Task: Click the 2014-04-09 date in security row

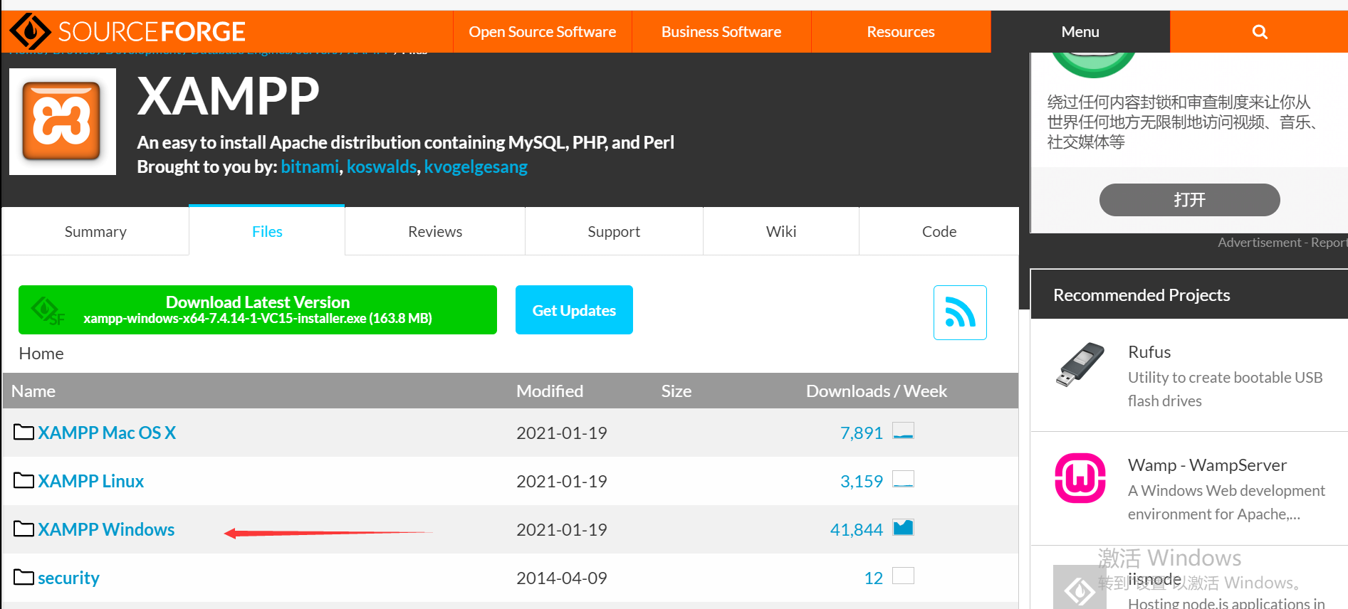Action: (x=561, y=578)
